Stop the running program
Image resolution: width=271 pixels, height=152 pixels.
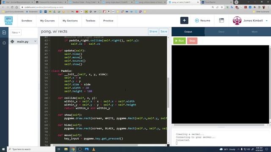[x=192, y=41]
